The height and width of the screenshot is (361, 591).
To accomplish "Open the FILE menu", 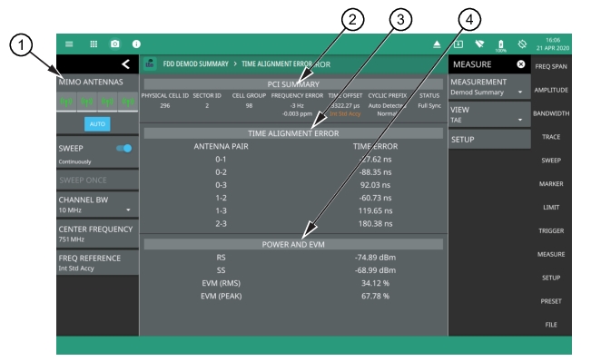I will coord(551,325).
